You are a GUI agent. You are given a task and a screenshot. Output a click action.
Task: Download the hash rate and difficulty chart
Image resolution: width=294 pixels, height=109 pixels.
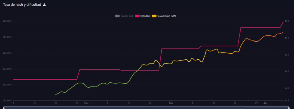45,5
